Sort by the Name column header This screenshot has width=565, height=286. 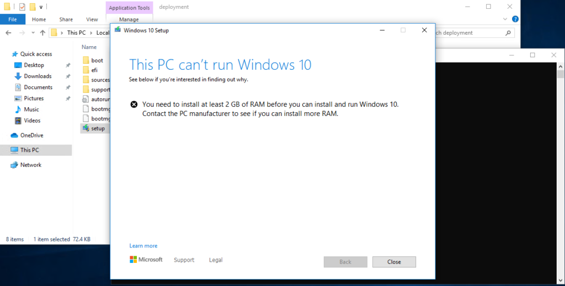[89, 47]
